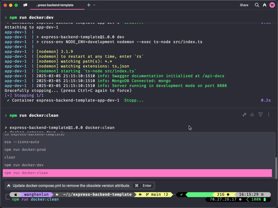The height and width of the screenshot is (208, 278).
Task: Click the Apple logo in the prompt
Action: coord(16,194)
